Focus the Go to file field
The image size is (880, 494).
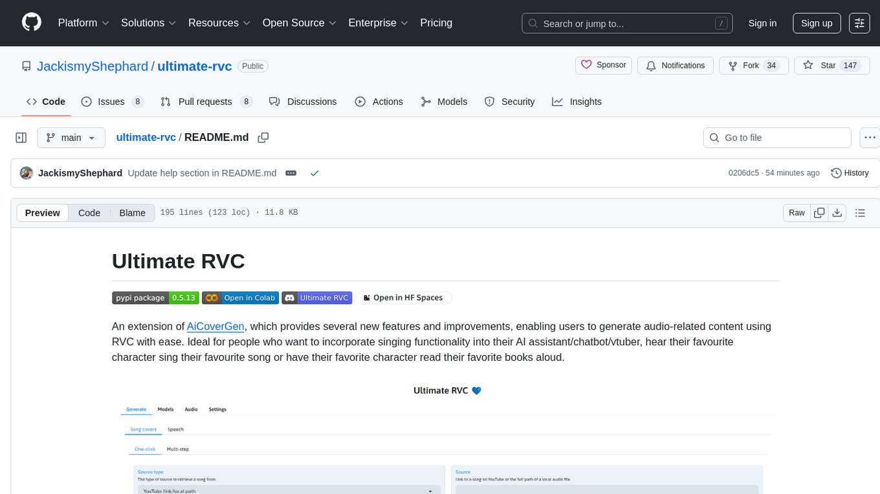pyautogui.click(x=777, y=138)
